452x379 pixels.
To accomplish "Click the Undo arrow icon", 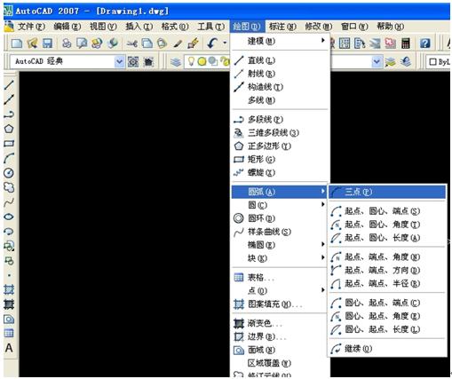I will tap(212, 43).
